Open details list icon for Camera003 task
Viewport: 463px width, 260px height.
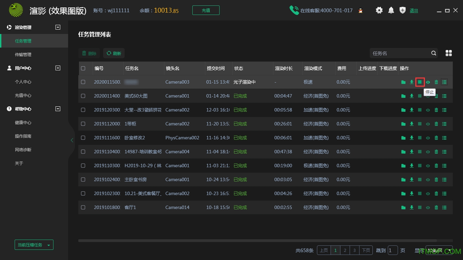[444, 82]
